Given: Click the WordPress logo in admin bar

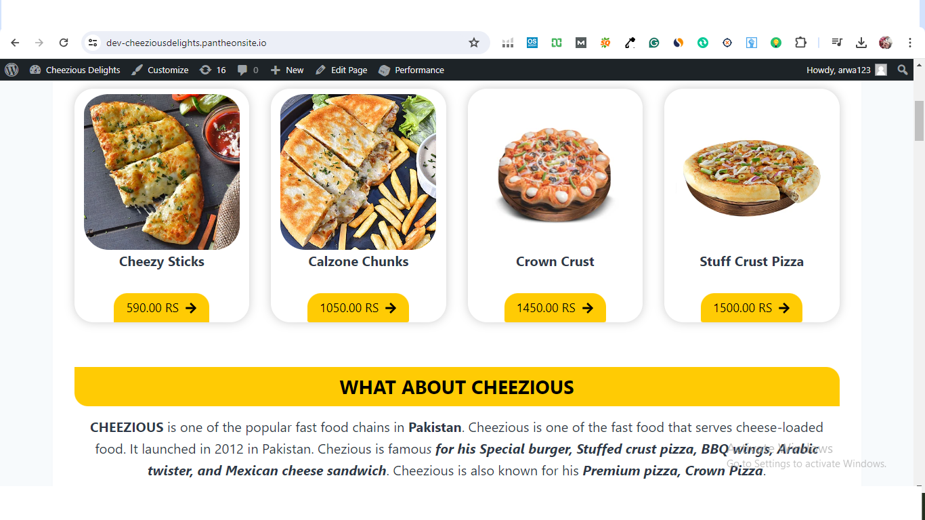Looking at the screenshot, I should [12, 70].
